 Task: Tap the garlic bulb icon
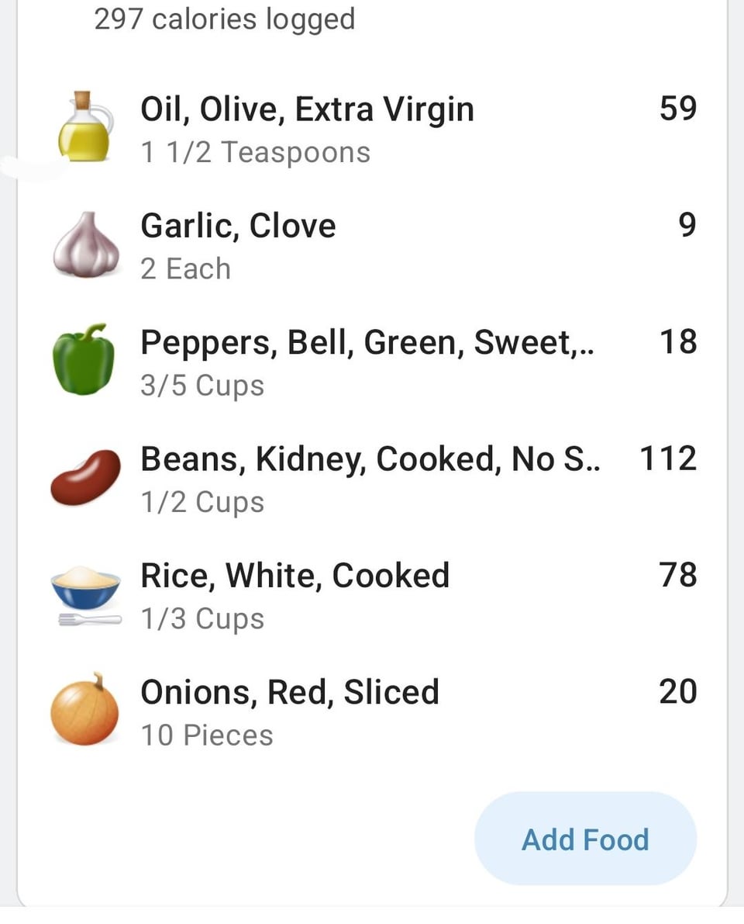click(x=86, y=244)
